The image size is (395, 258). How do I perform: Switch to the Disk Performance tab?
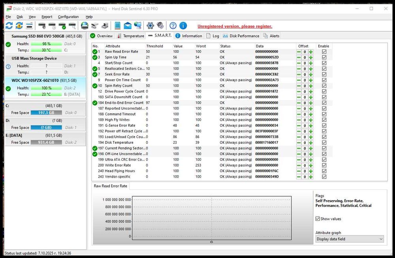[241, 36]
